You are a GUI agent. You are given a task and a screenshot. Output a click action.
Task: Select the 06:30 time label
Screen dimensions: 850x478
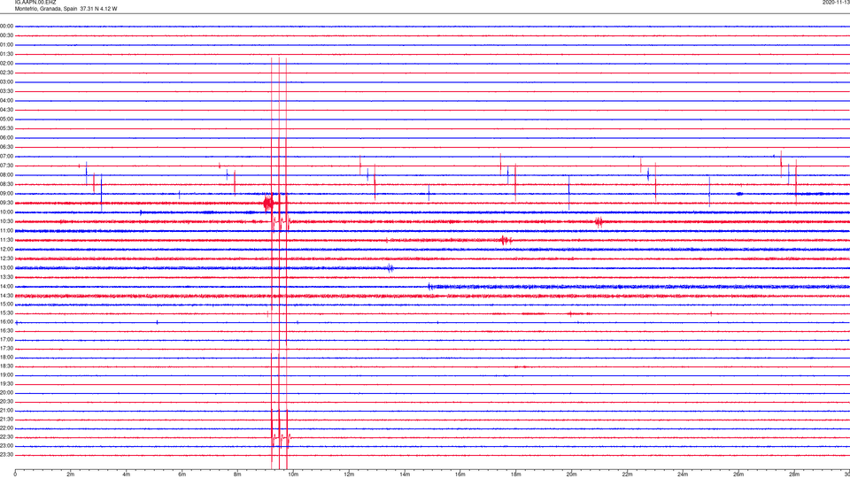(x=6, y=147)
